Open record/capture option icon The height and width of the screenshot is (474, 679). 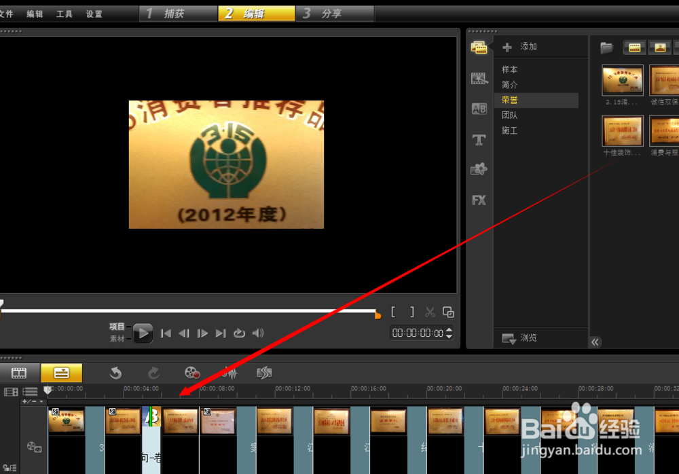point(192,373)
